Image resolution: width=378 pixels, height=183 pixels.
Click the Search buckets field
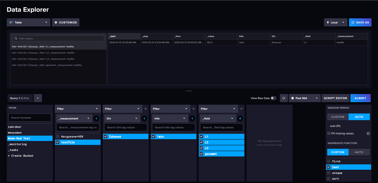[30, 118]
